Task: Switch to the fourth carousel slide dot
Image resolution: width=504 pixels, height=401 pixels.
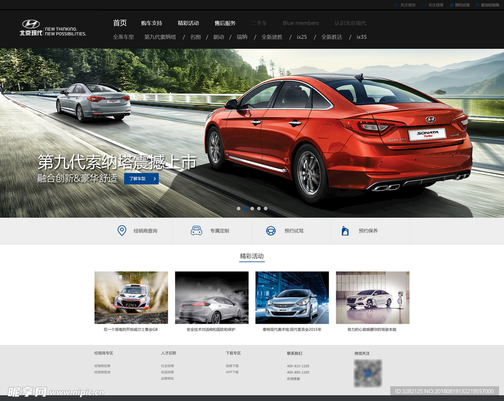Action: coord(259,209)
